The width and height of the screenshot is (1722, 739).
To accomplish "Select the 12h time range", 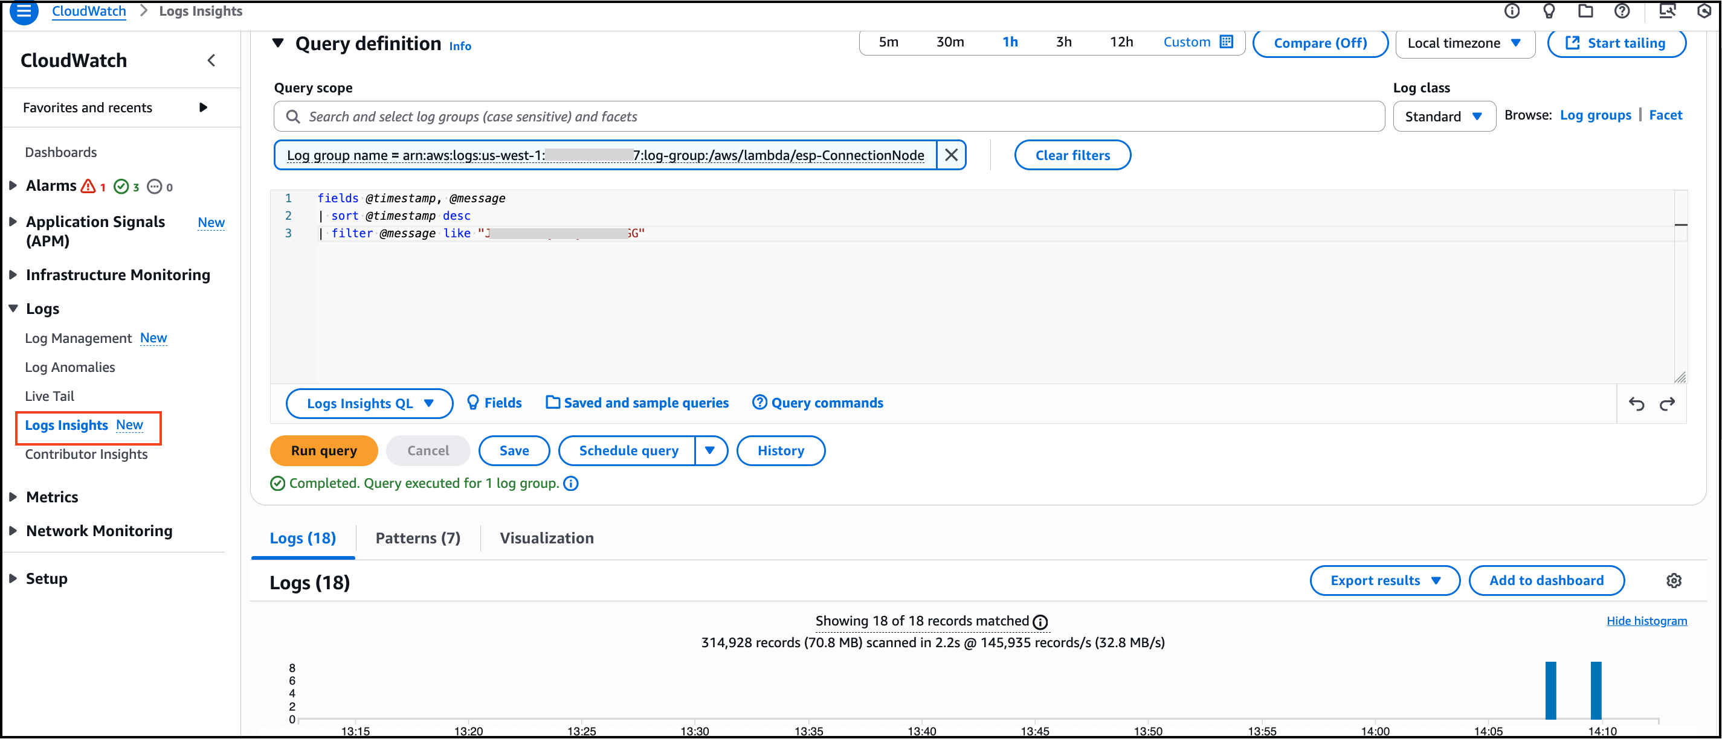I will coord(1121,42).
